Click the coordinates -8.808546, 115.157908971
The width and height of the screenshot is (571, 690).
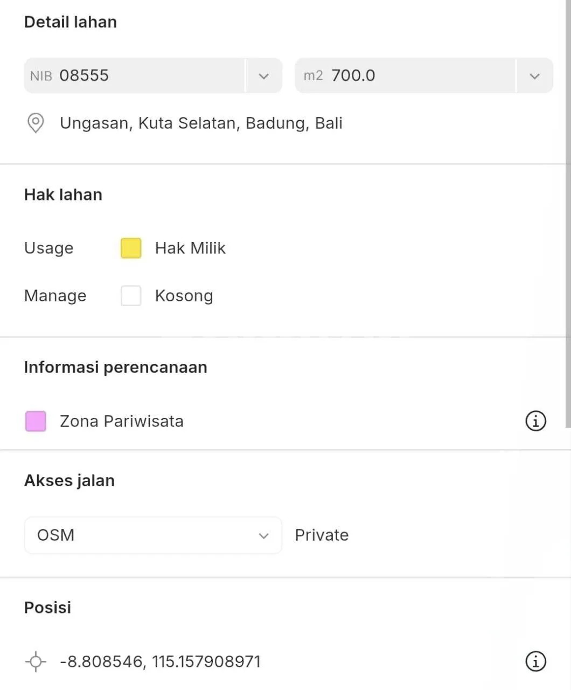pos(160,661)
